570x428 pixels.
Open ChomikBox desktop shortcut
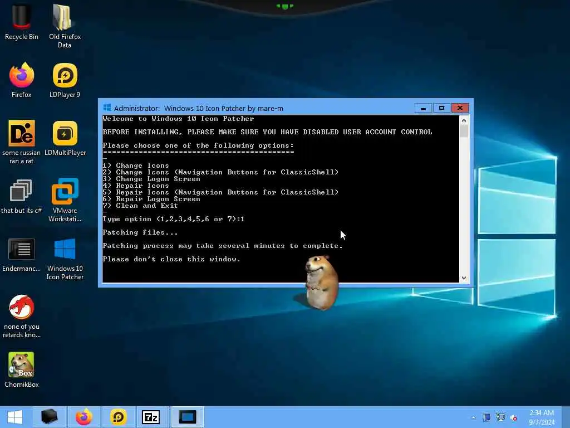(22, 370)
